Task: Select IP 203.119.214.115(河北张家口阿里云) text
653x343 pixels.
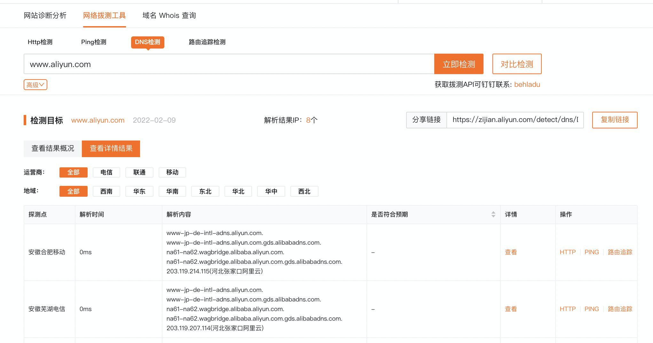Action: coord(215,271)
